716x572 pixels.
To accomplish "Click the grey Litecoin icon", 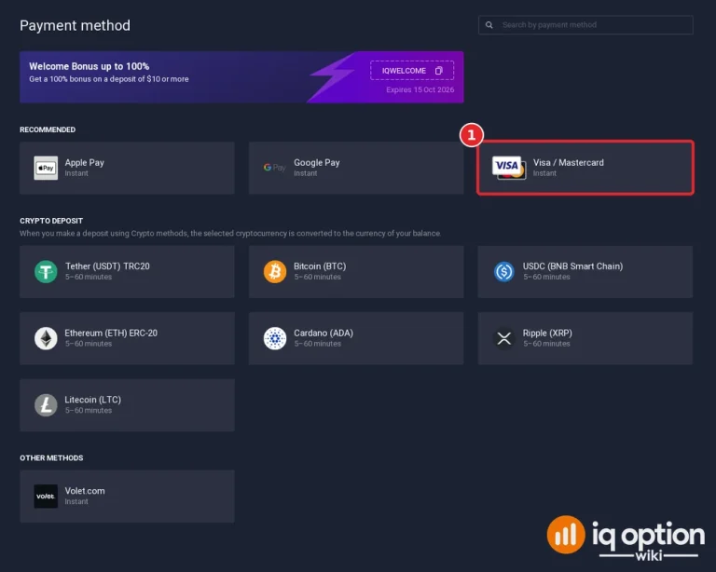I will pos(46,405).
